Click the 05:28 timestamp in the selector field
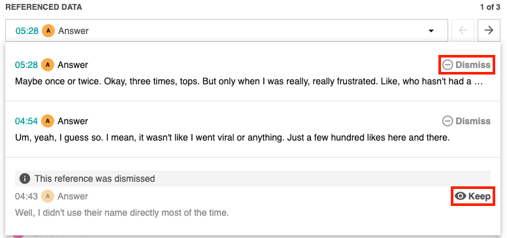 pyautogui.click(x=27, y=31)
